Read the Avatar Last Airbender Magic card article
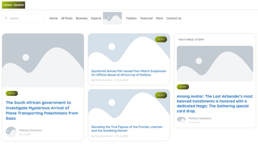258x161 pixels. [215, 104]
